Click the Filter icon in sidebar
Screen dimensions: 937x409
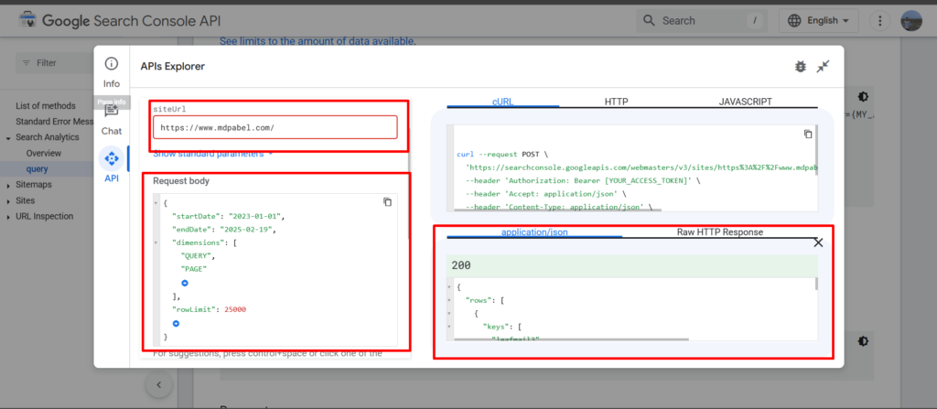(x=27, y=63)
